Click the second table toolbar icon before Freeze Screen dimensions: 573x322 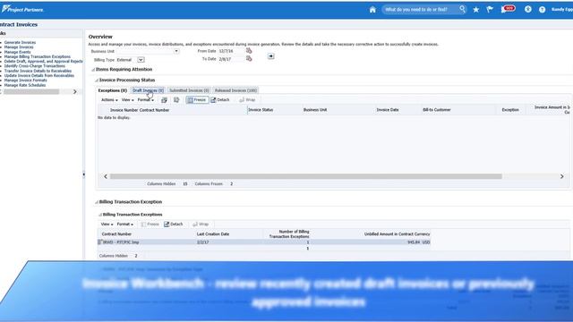[176, 100]
